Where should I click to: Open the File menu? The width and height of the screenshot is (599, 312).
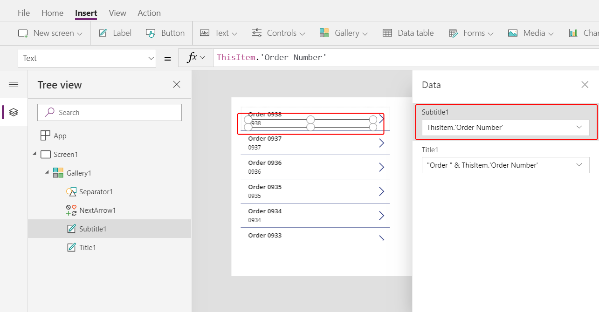pos(23,13)
